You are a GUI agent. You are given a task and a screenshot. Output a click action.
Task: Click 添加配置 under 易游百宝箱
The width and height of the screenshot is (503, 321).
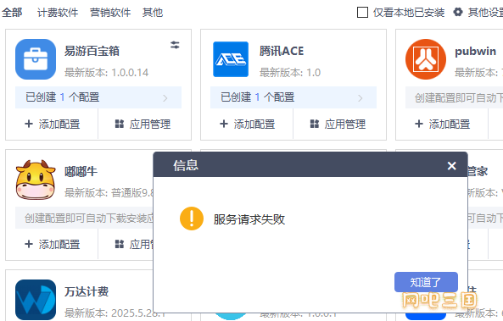point(53,124)
